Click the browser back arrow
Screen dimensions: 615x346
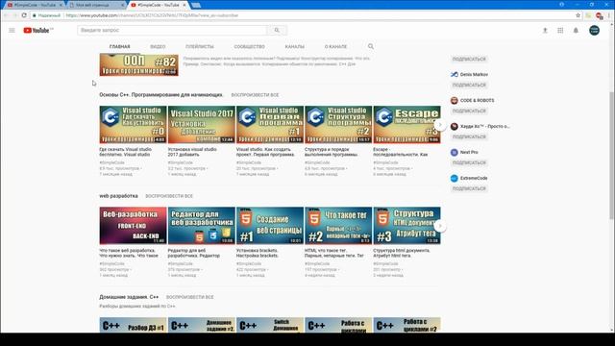click(7, 15)
